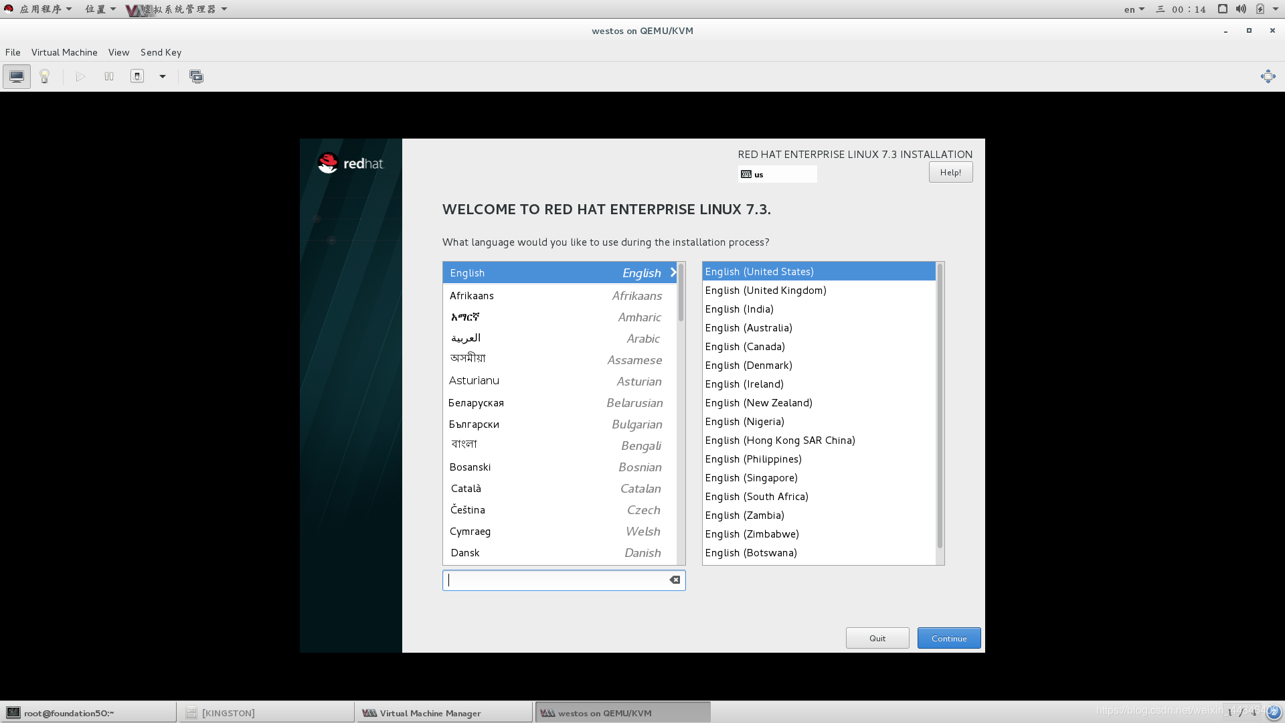The height and width of the screenshot is (723, 1285).
Task: Select English (Denmark) locale
Action: [819, 365]
